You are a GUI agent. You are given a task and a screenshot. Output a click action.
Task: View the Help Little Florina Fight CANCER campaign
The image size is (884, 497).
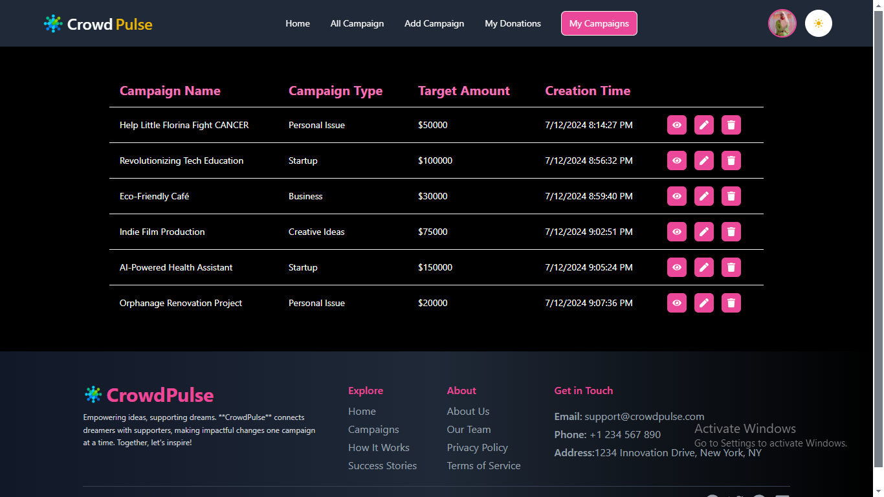[676, 125]
